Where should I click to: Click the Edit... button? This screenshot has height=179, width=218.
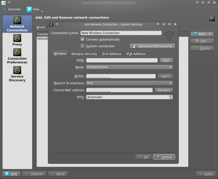click(202, 41)
